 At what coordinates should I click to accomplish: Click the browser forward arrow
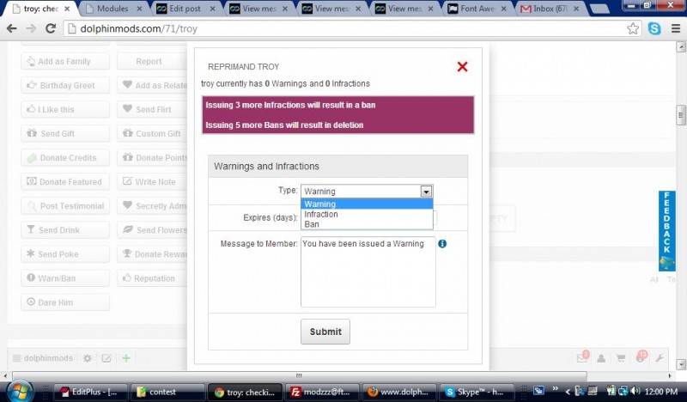31,29
